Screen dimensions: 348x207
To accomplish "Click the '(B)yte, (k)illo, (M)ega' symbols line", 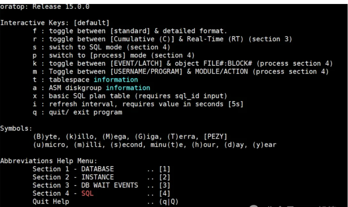I will (130, 137).
